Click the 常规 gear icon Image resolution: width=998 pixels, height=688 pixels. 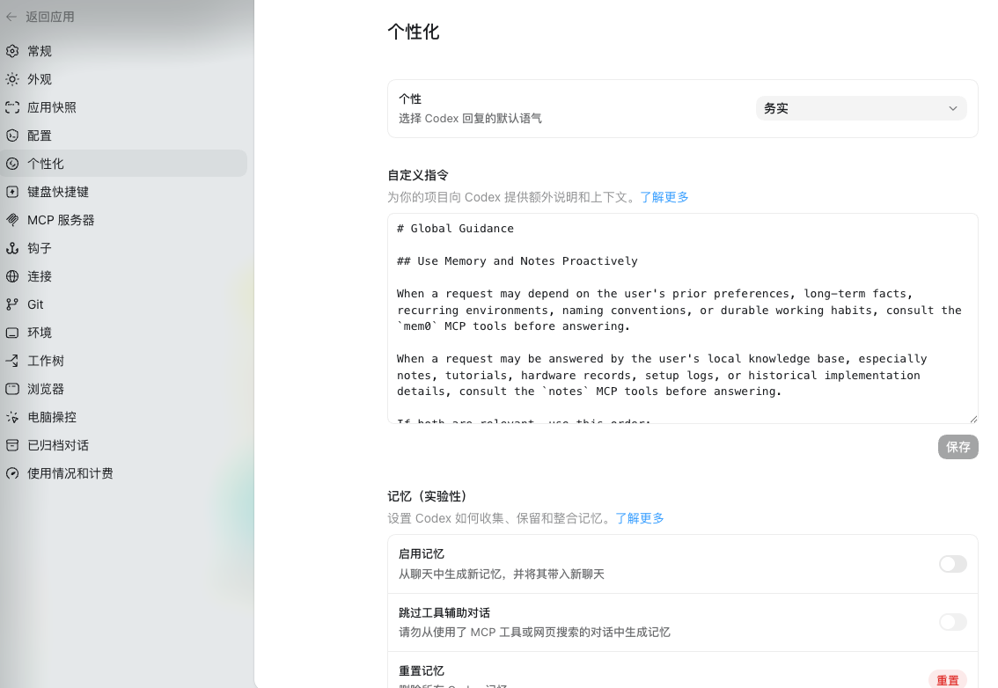(12, 51)
